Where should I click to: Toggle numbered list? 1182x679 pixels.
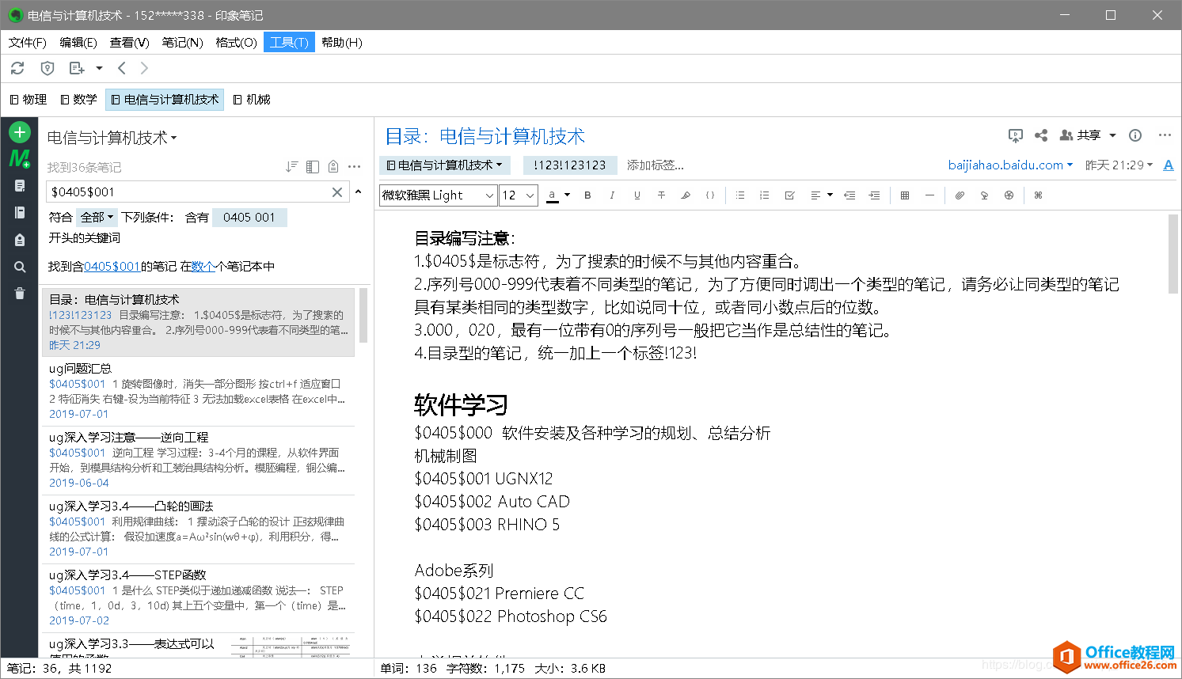(765, 195)
